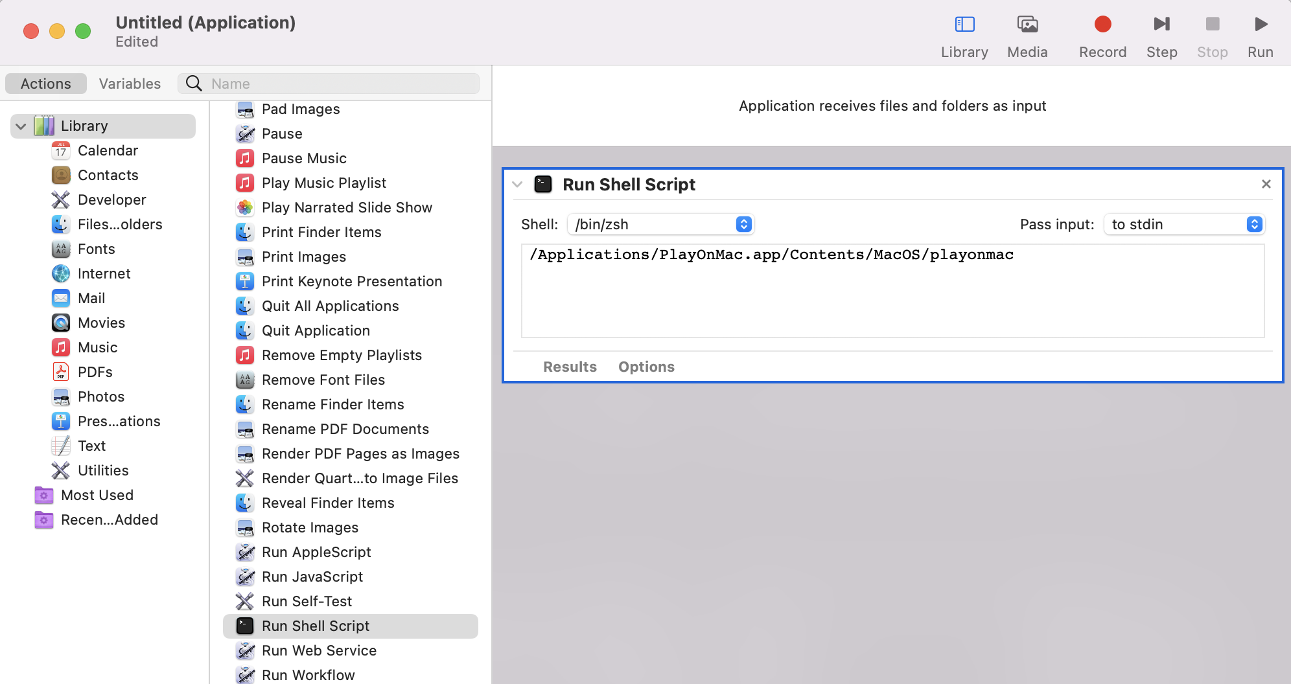
Task: Select the Music category
Action: (84, 348)
